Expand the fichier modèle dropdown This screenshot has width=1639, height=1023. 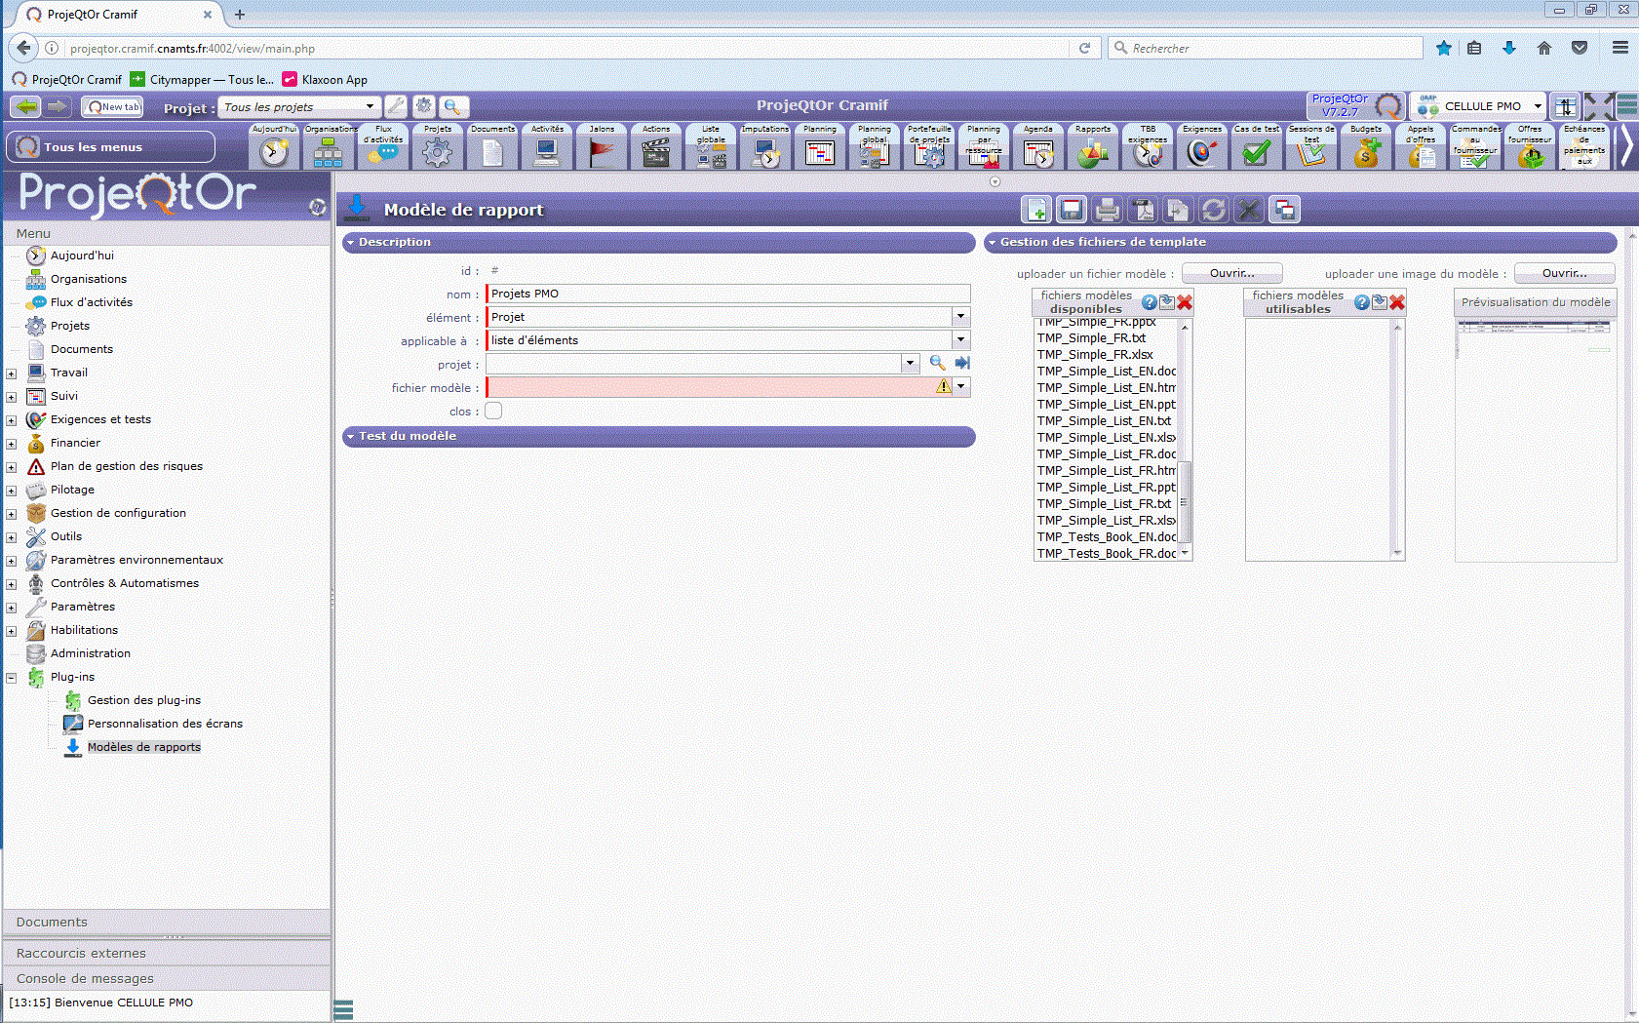click(x=960, y=387)
